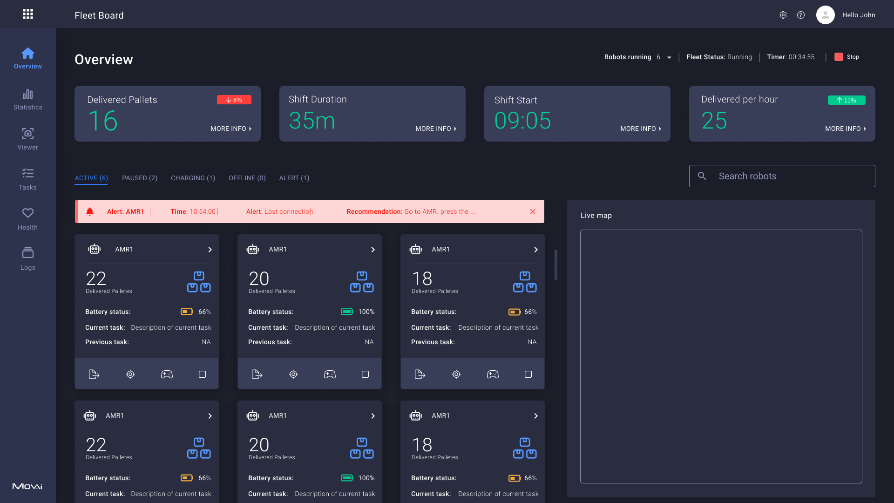Click the red alert bell icon
The height and width of the screenshot is (503, 894).
click(90, 211)
